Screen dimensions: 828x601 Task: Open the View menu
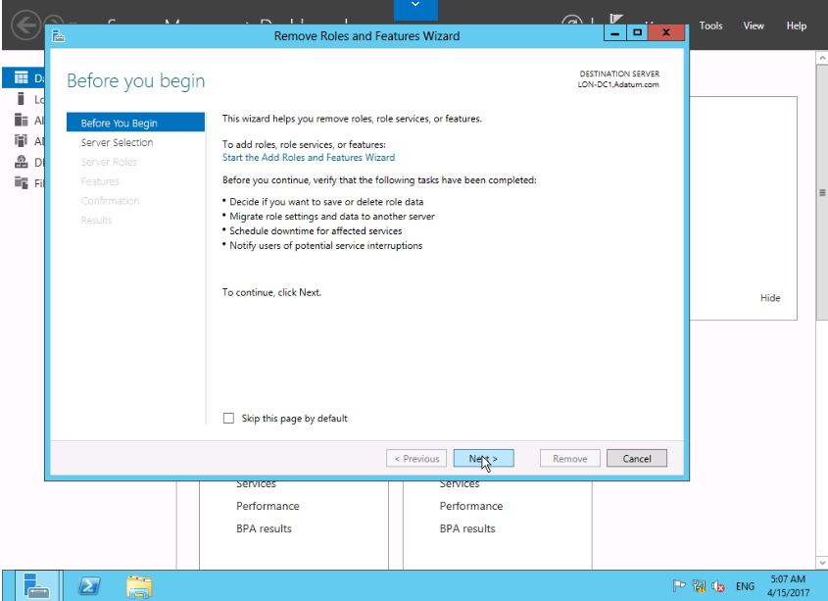tap(755, 26)
